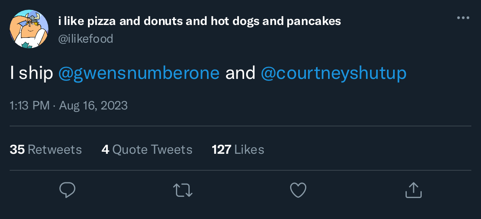The height and width of the screenshot is (219, 481).
Task: Click the @ilikefood handle
Action: [86, 39]
